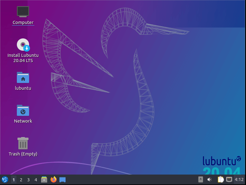Switch to workspace 4

pyautogui.click(x=36, y=180)
